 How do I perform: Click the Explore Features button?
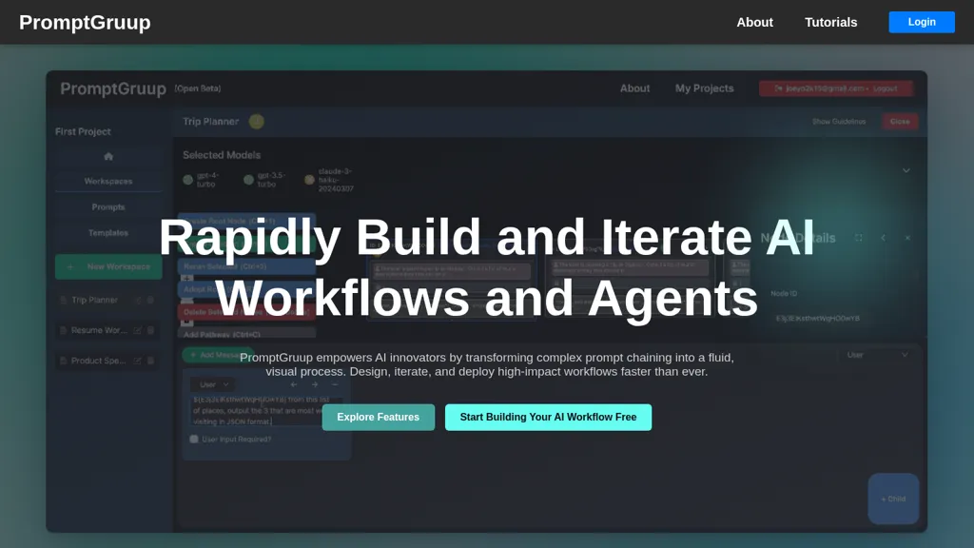tap(379, 417)
